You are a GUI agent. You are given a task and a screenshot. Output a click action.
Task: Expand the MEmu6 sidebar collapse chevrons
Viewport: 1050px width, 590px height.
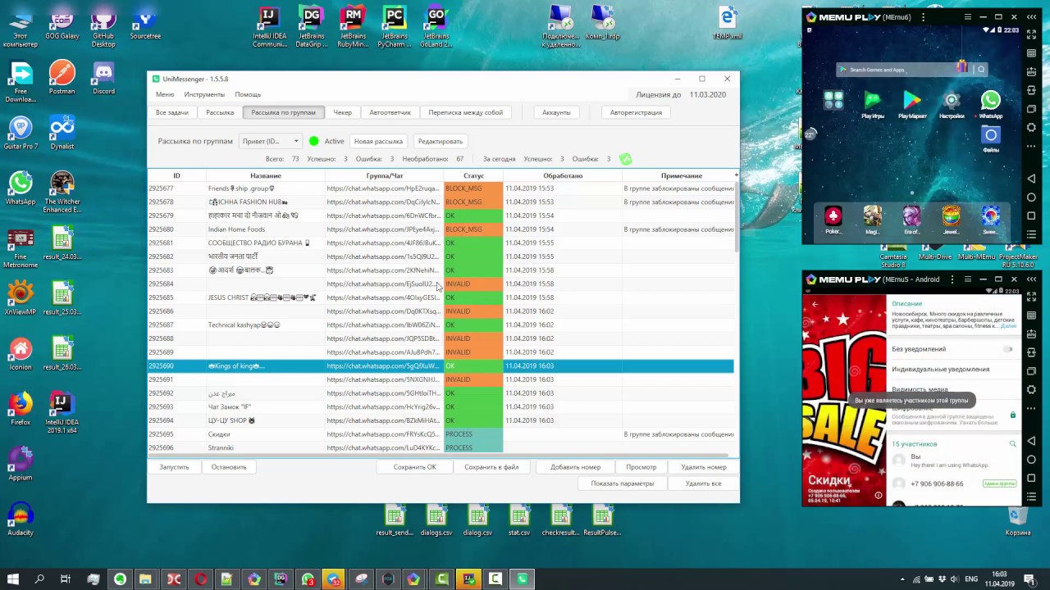pyautogui.click(x=1032, y=17)
